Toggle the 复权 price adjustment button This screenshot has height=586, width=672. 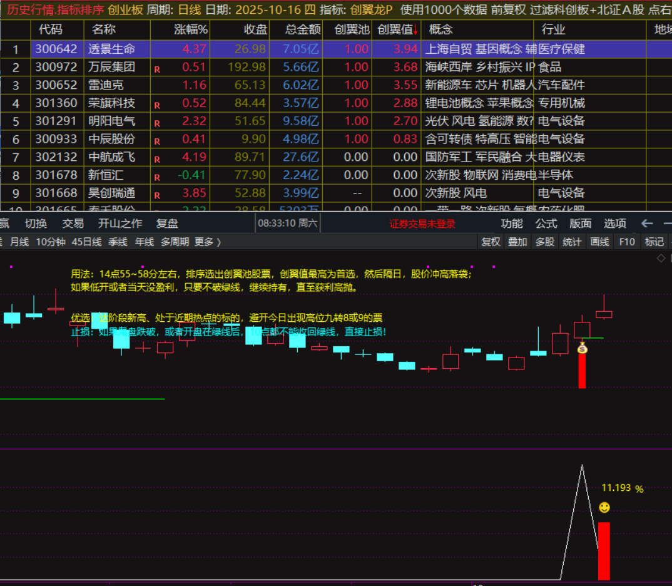(x=491, y=242)
